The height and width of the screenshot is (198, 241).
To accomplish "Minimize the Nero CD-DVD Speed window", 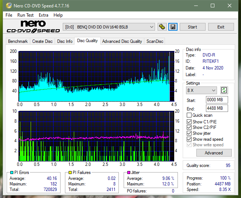I will [196, 6].
